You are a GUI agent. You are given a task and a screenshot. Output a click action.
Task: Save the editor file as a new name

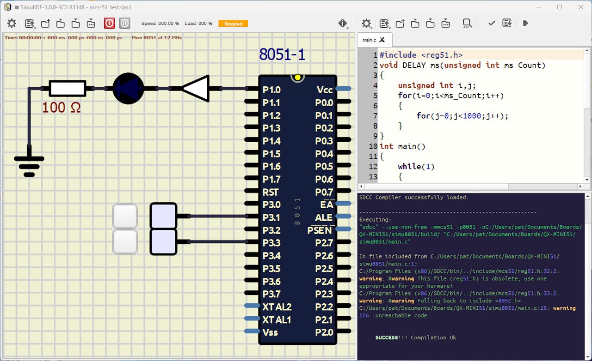(445, 24)
